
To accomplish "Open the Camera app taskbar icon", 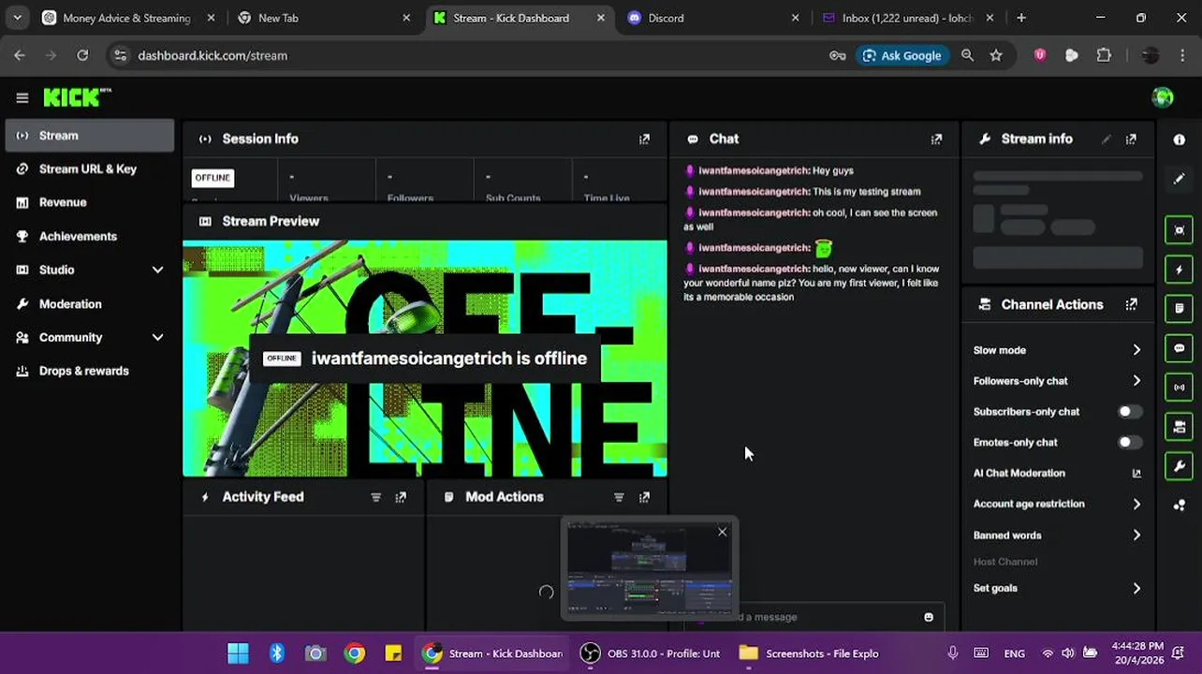I will tap(315, 653).
